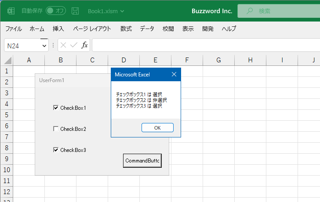Open the ページ レイアウト tab

click(92, 29)
